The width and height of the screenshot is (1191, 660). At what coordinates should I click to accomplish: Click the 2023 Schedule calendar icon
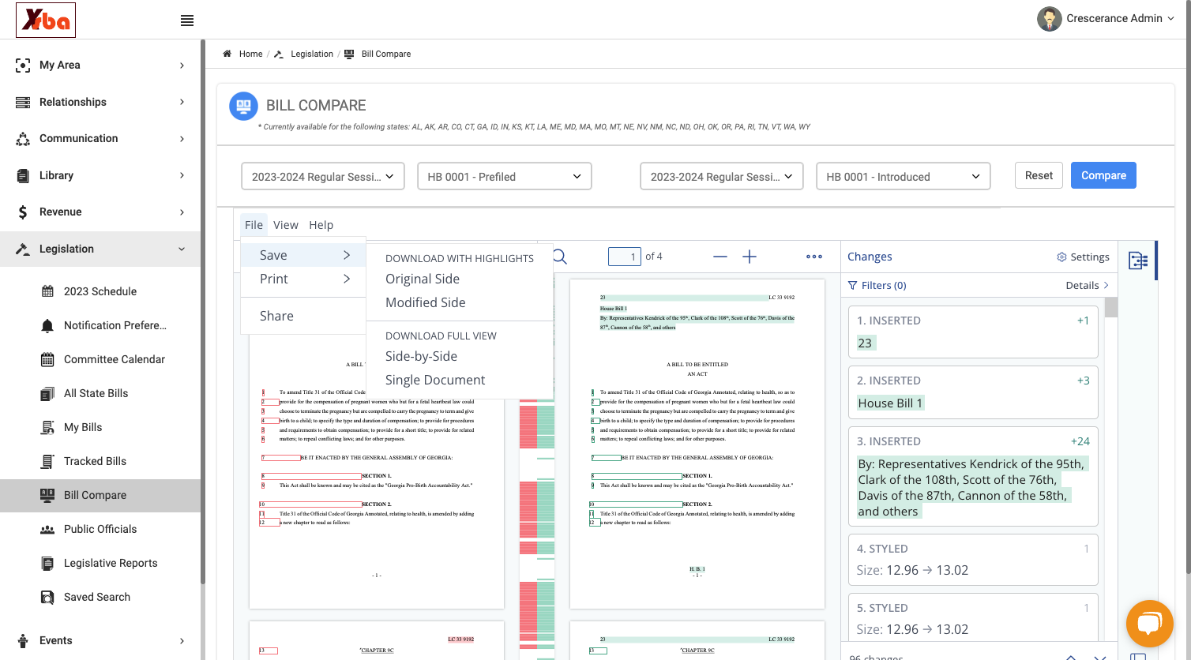click(x=47, y=291)
